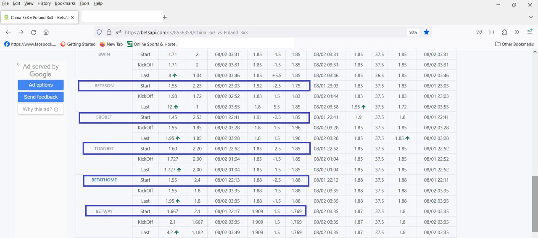
Task: Show tracking protection shield info
Action: (x=99, y=32)
